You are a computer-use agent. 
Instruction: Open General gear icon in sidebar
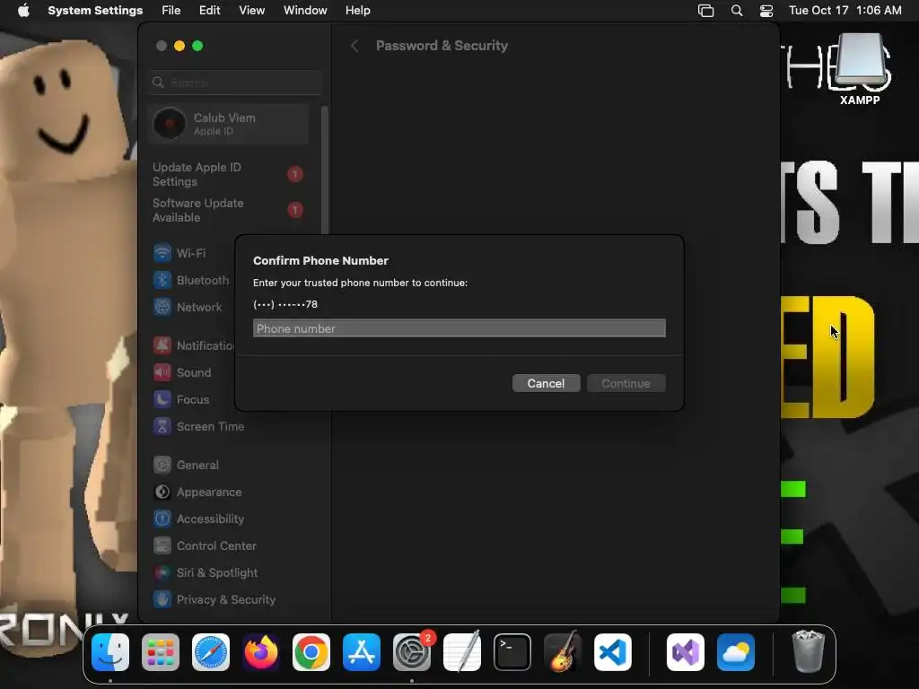point(162,466)
